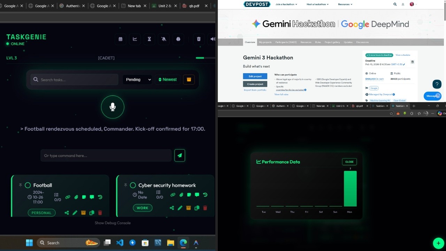Screen dimensions: 446x251
Task: Click the WORK tag on Cyber security
Action: pos(143,208)
